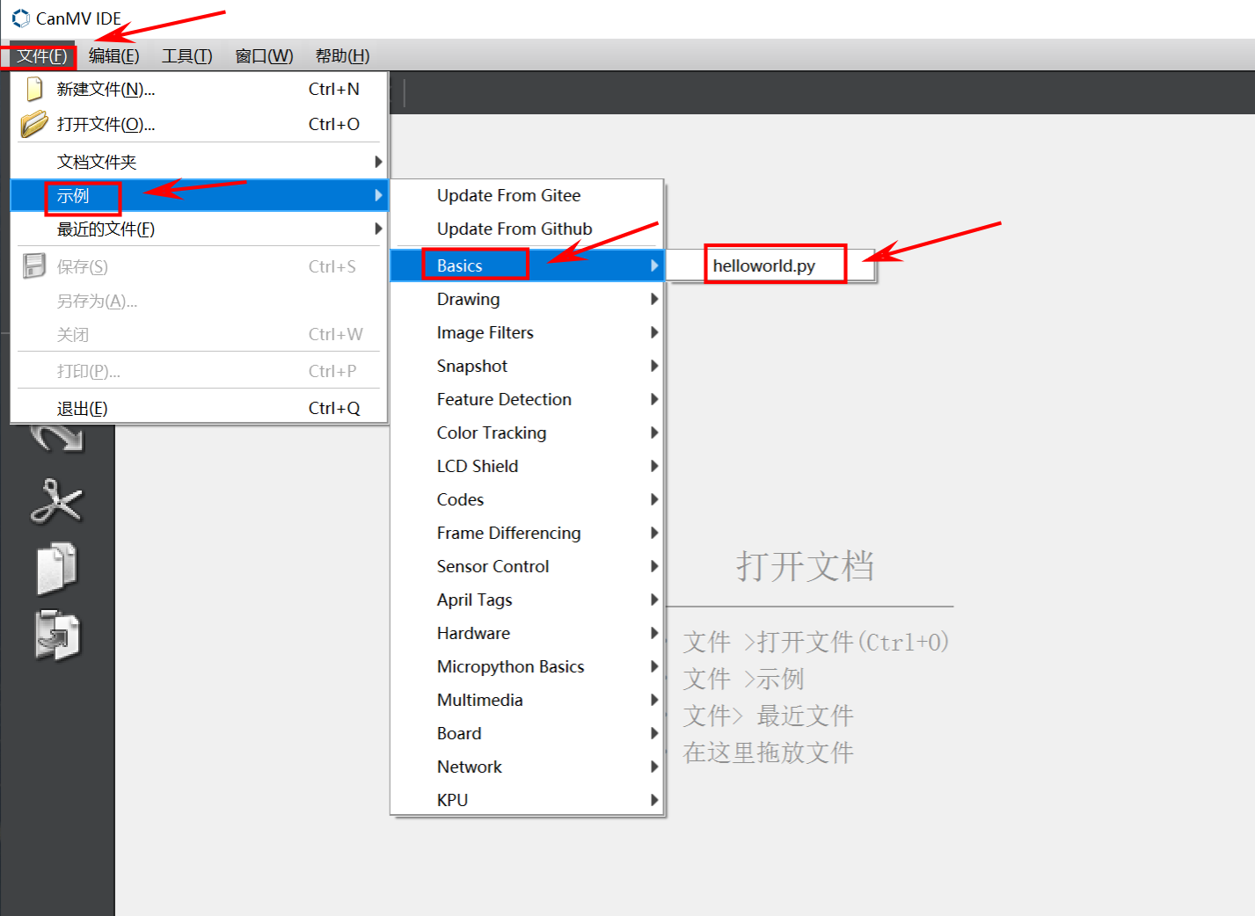Open the 窗口(W) menu
Image resolution: width=1255 pixels, height=916 pixels.
(264, 56)
